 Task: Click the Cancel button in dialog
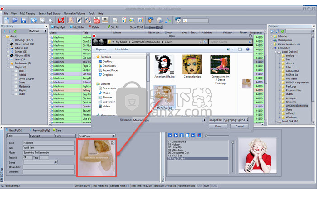coord(240,126)
